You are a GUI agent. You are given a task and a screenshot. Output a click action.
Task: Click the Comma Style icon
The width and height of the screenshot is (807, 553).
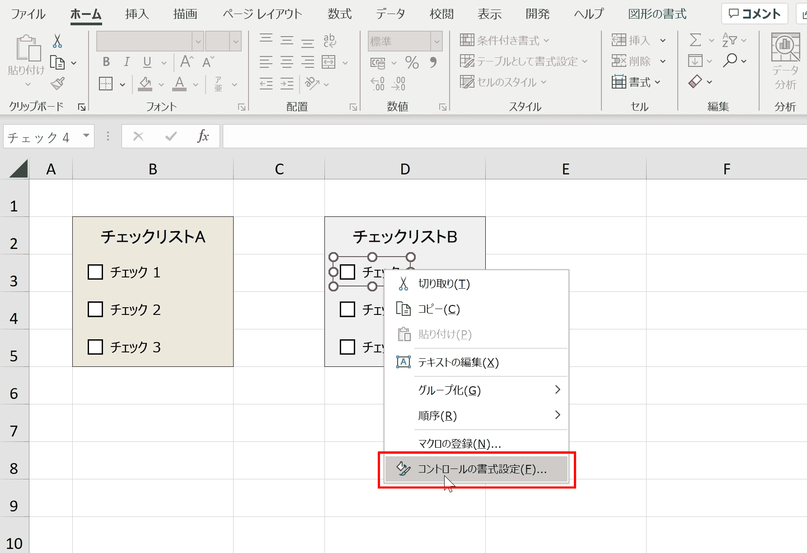tap(433, 62)
